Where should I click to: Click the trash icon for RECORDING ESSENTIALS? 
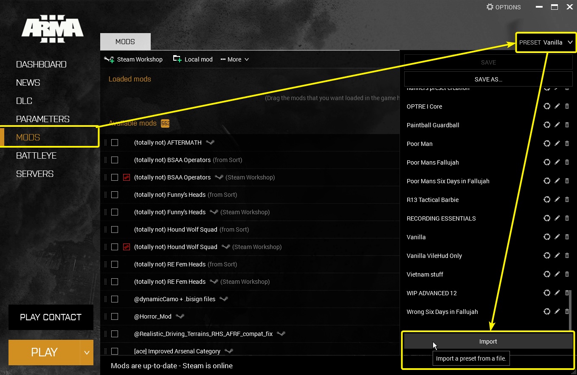point(567,218)
